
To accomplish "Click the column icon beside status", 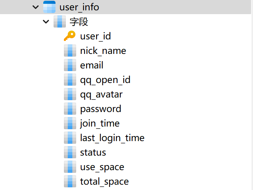I will (x=70, y=152).
